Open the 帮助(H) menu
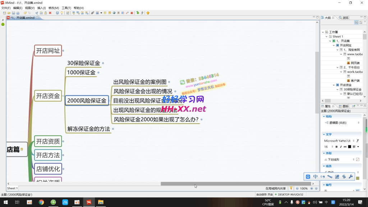The image size is (368, 207). [x=79, y=8]
